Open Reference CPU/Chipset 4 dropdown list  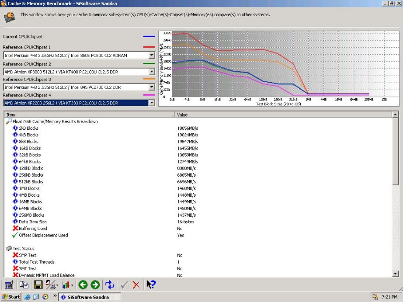coord(152,103)
